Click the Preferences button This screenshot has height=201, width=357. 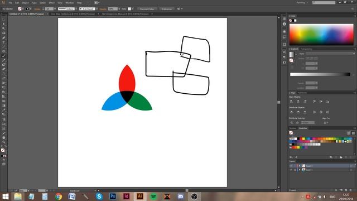[x=167, y=9]
